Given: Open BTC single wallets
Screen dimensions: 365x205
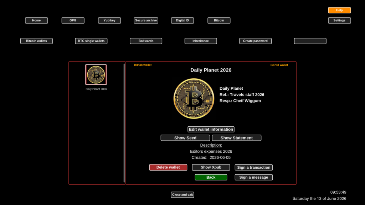Looking at the screenshot, I should coord(91,41).
